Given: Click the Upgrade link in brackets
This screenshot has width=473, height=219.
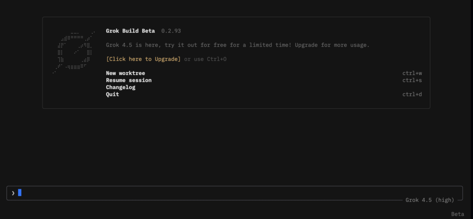Looking at the screenshot, I should 143,59.
